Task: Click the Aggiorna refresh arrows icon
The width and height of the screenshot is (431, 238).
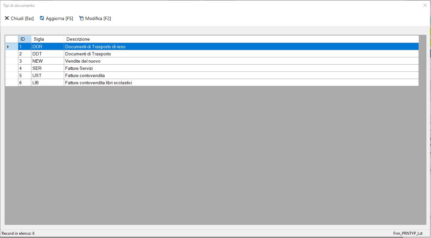Action: click(42, 18)
